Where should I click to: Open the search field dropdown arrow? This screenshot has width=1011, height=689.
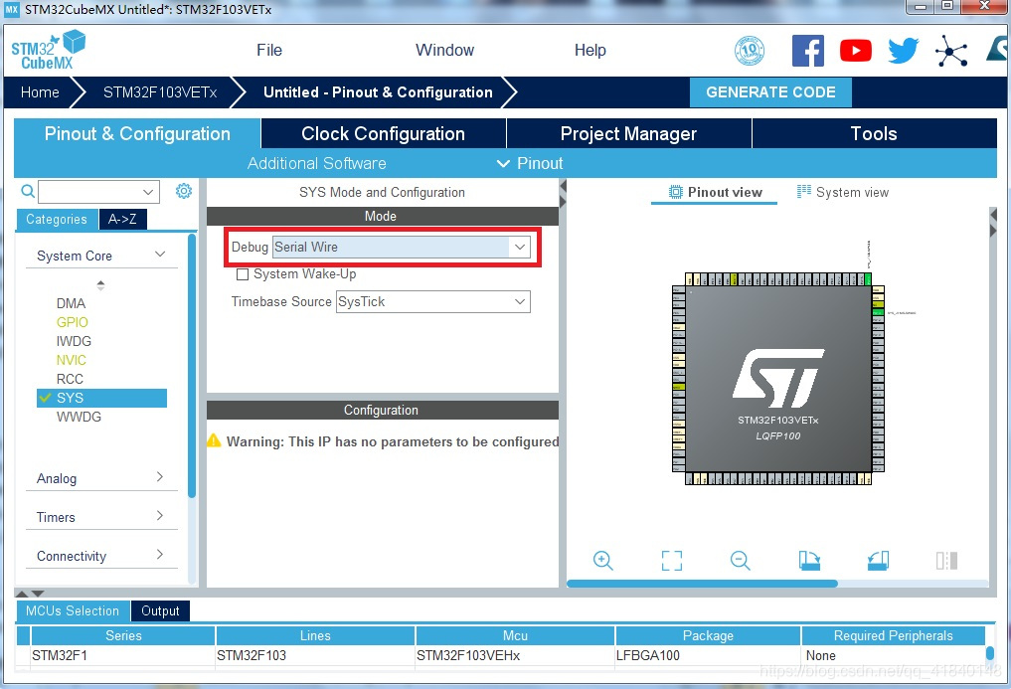pos(148,192)
